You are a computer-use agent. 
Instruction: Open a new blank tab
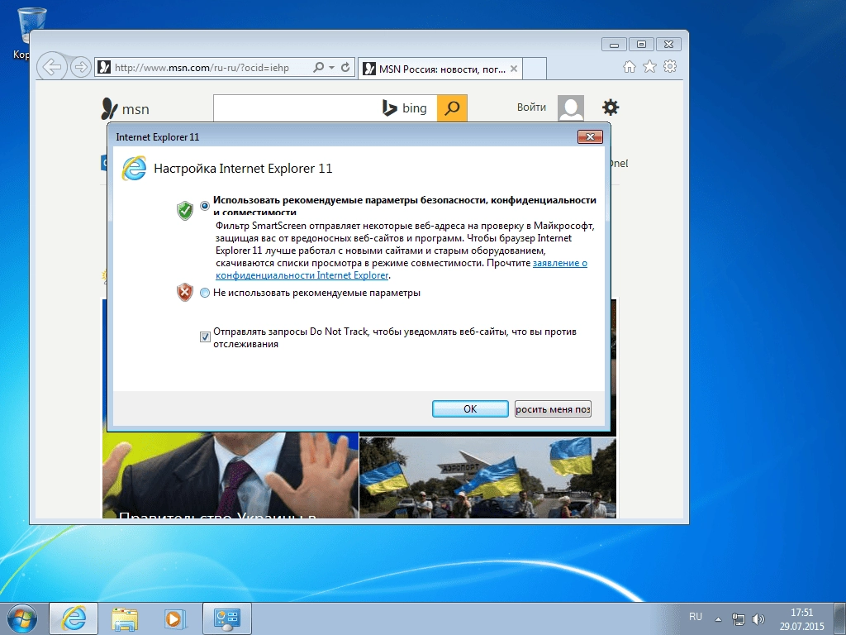(x=535, y=69)
